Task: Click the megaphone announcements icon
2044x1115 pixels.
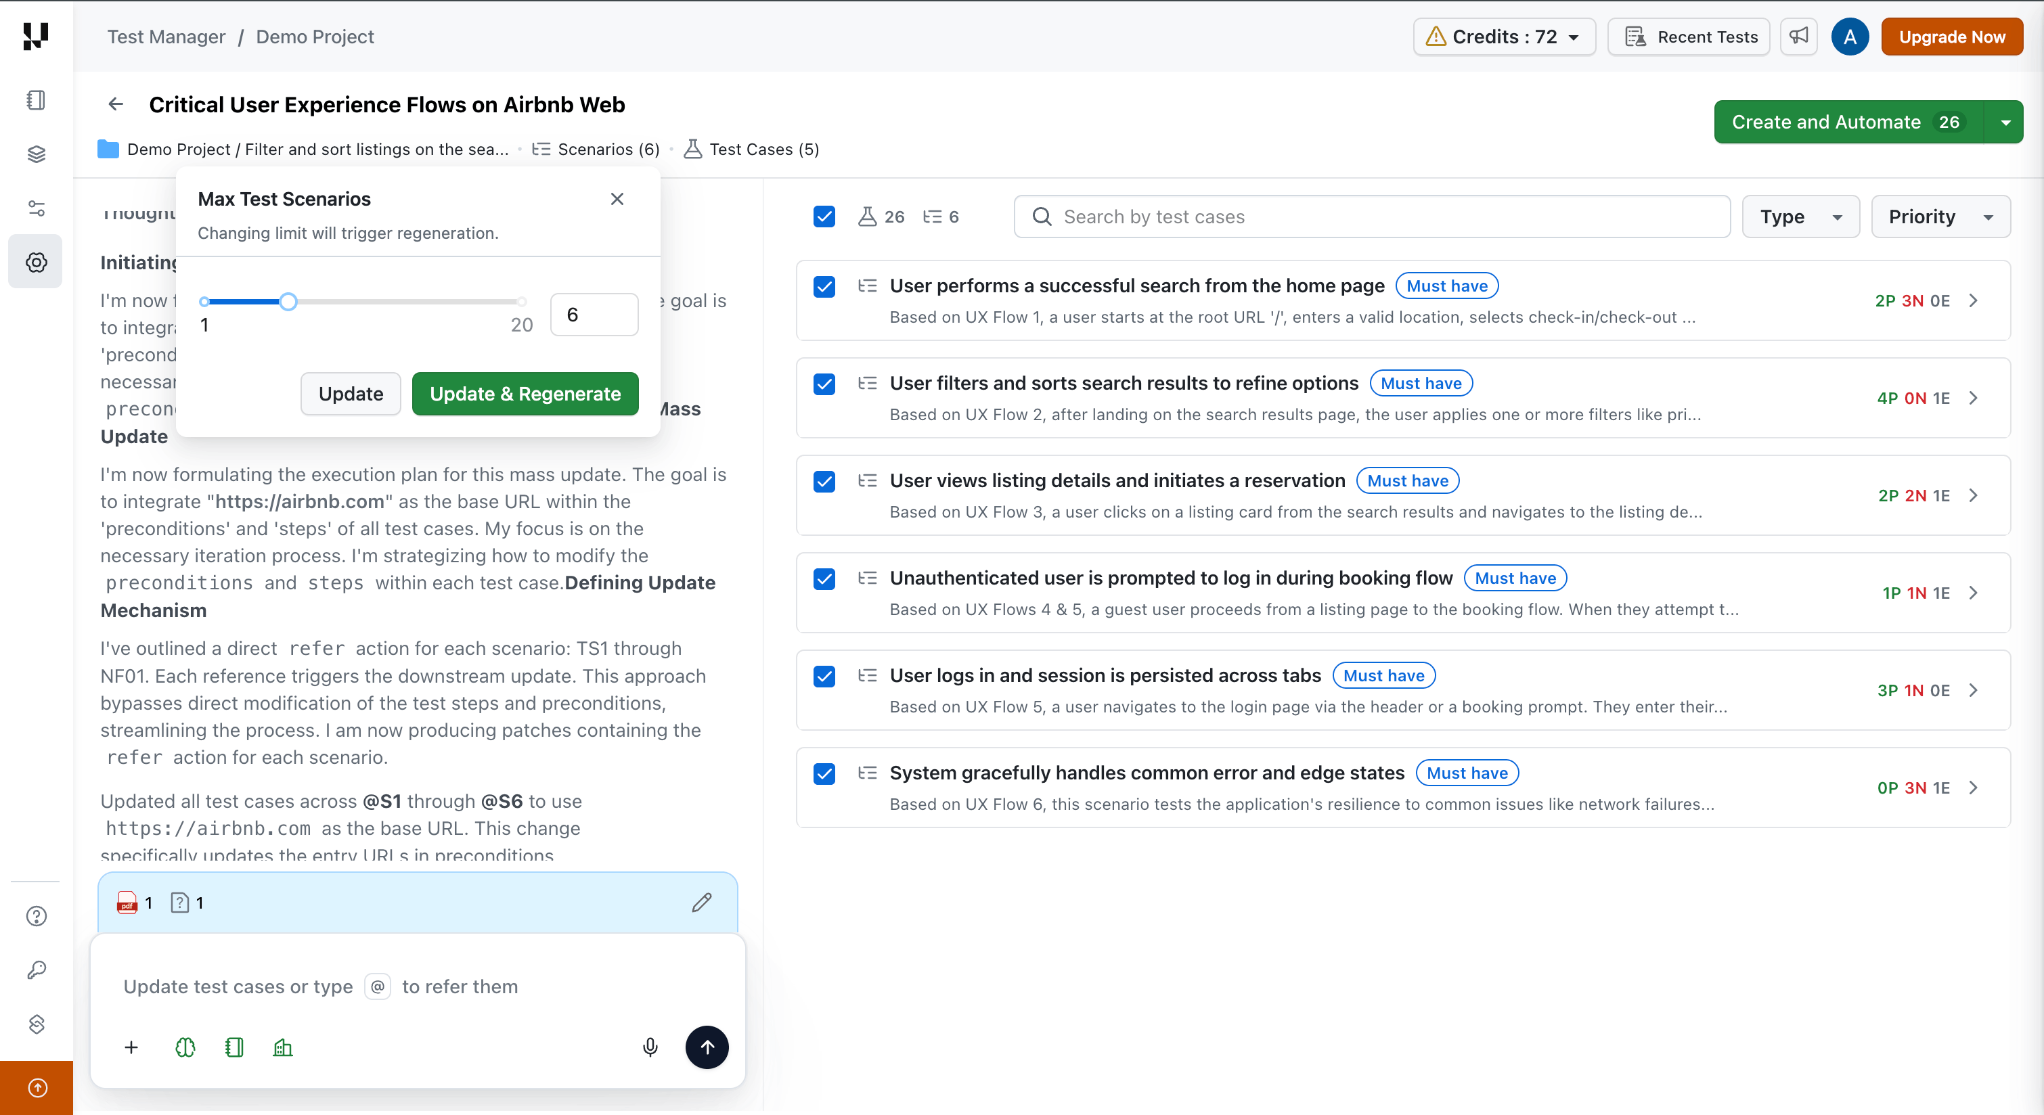Action: [x=1798, y=37]
